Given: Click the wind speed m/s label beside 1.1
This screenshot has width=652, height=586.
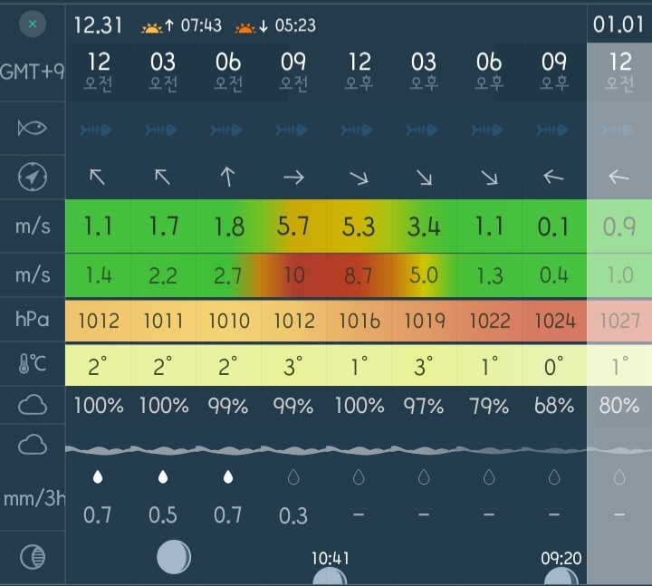Looking at the screenshot, I should click(x=33, y=226).
